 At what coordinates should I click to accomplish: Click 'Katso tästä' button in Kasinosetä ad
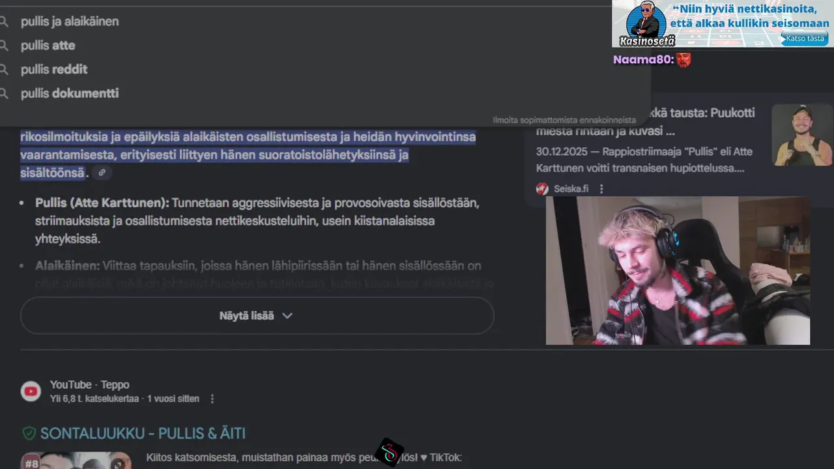pos(805,38)
